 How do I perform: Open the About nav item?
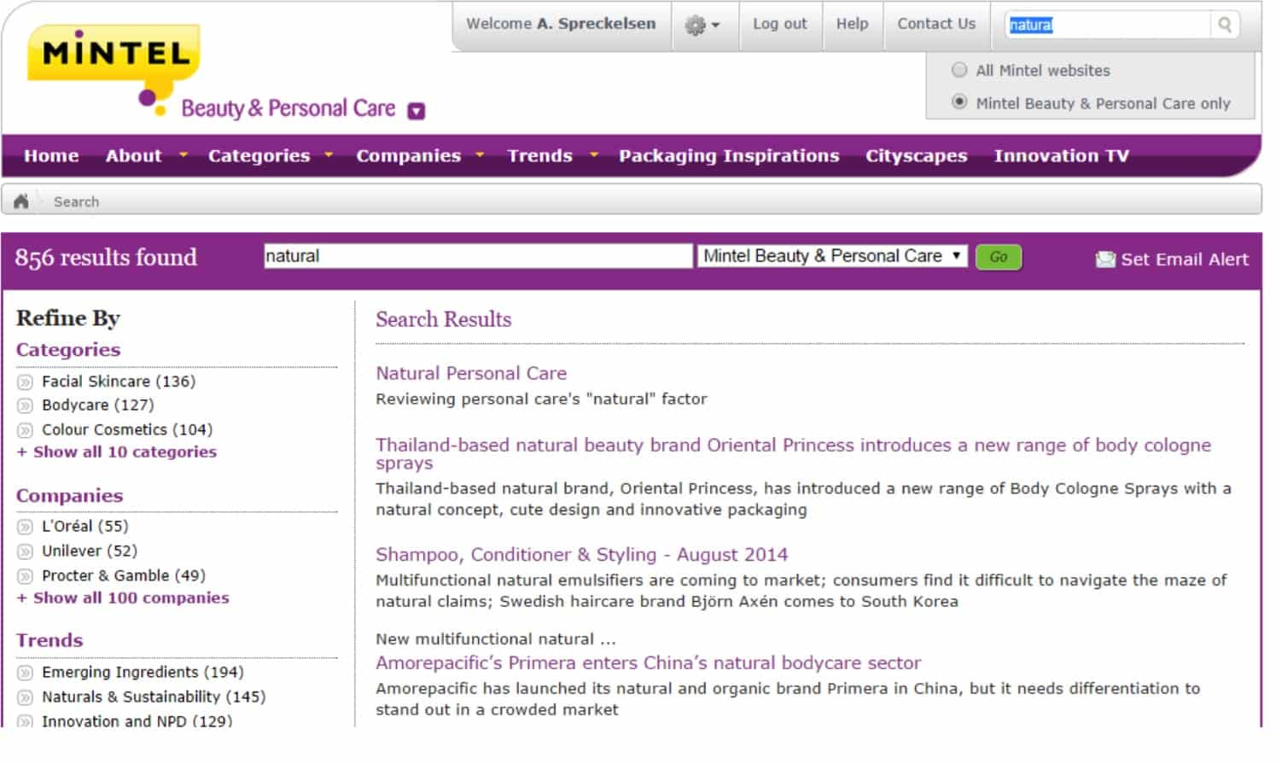(133, 155)
